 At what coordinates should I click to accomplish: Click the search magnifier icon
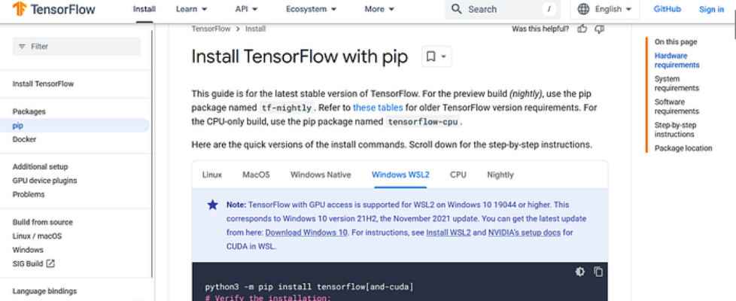pos(456,9)
